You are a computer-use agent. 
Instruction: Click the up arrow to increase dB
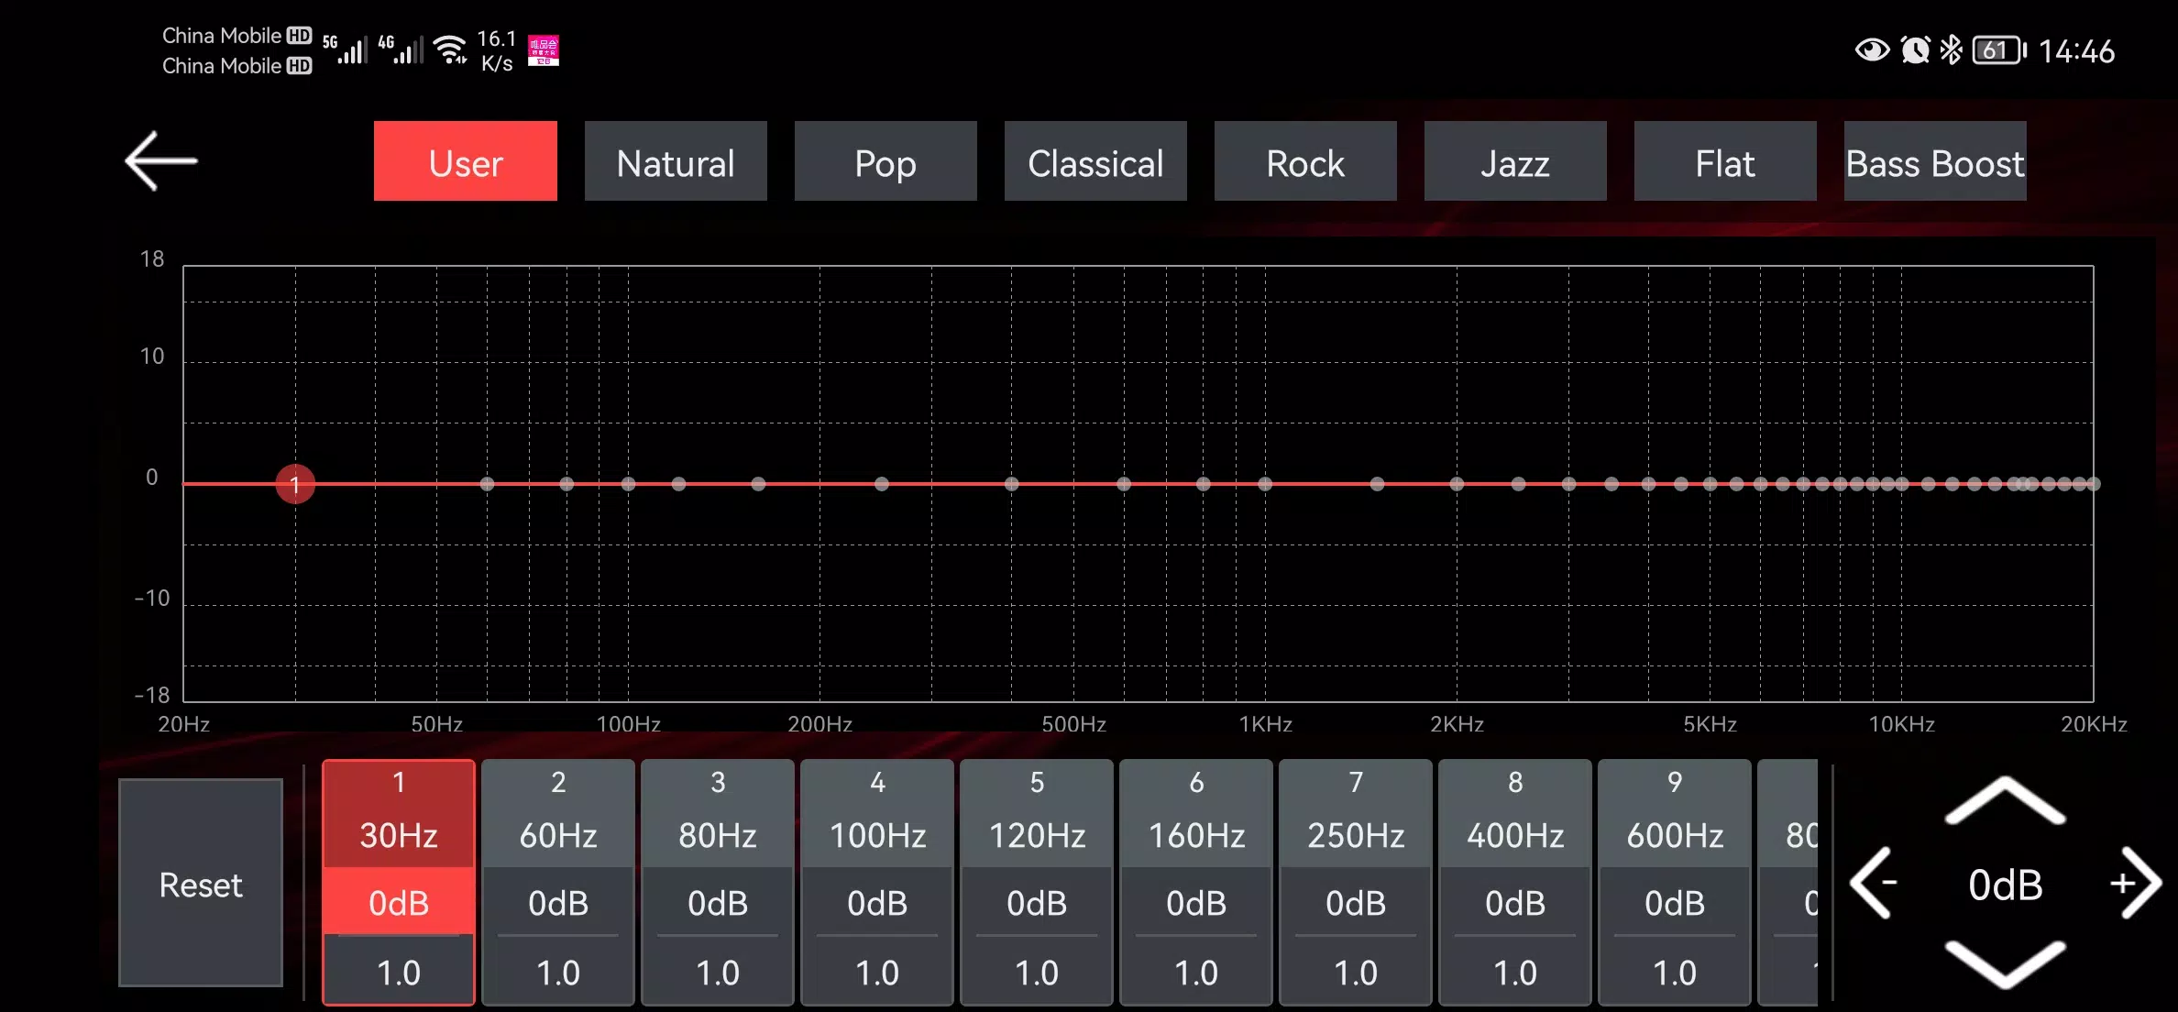tap(2006, 805)
